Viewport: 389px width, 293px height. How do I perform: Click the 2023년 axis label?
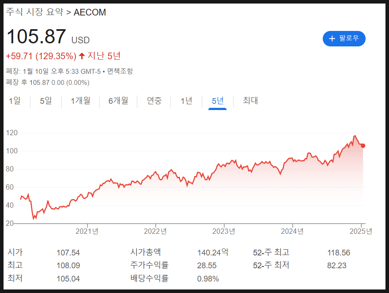coord(224,232)
